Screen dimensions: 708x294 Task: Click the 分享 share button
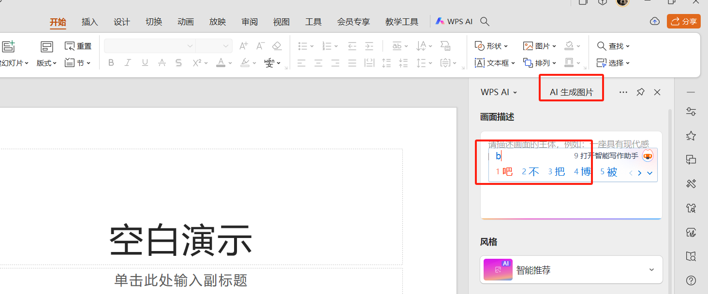click(x=683, y=21)
